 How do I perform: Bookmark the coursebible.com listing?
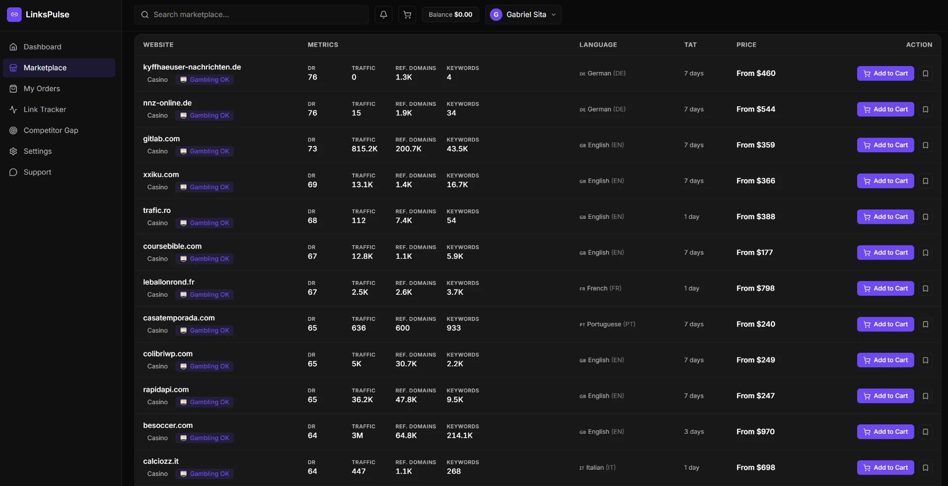tap(926, 253)
